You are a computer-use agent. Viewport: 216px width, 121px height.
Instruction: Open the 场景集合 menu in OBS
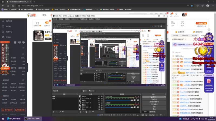pos(84,19)
